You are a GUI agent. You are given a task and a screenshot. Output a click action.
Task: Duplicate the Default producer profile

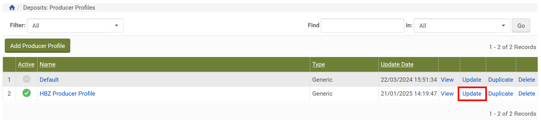(500, 80)
